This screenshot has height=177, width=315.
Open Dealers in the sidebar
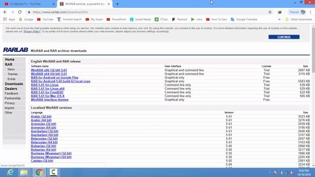[11, 88]
